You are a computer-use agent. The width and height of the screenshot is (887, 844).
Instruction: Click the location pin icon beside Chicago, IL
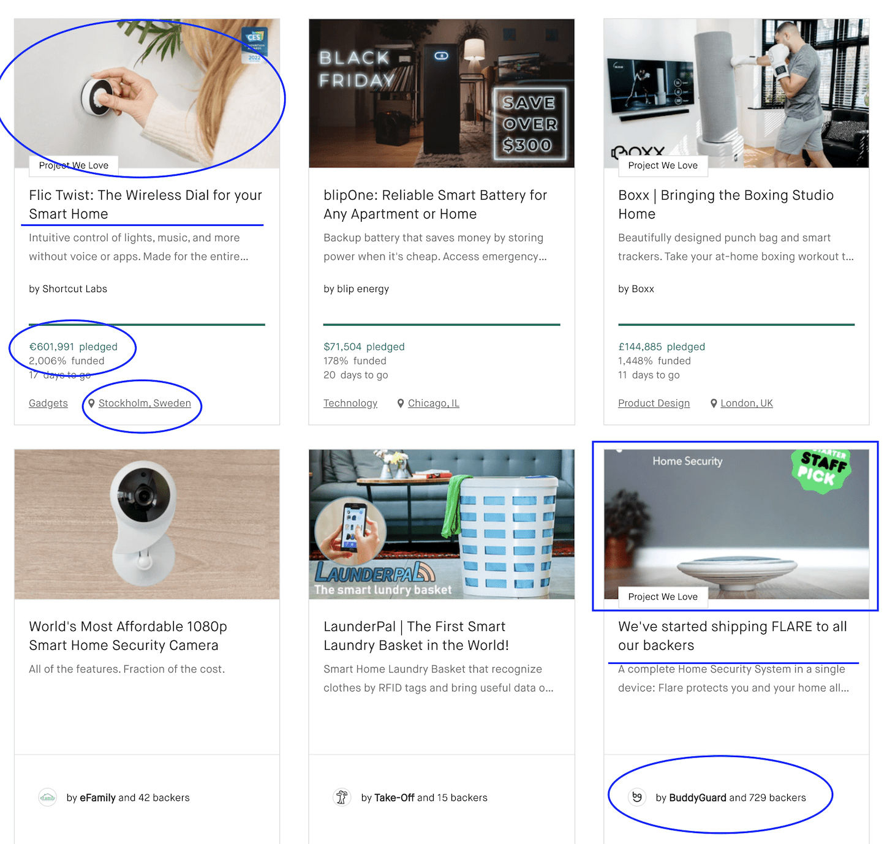(x=401, y=403)
